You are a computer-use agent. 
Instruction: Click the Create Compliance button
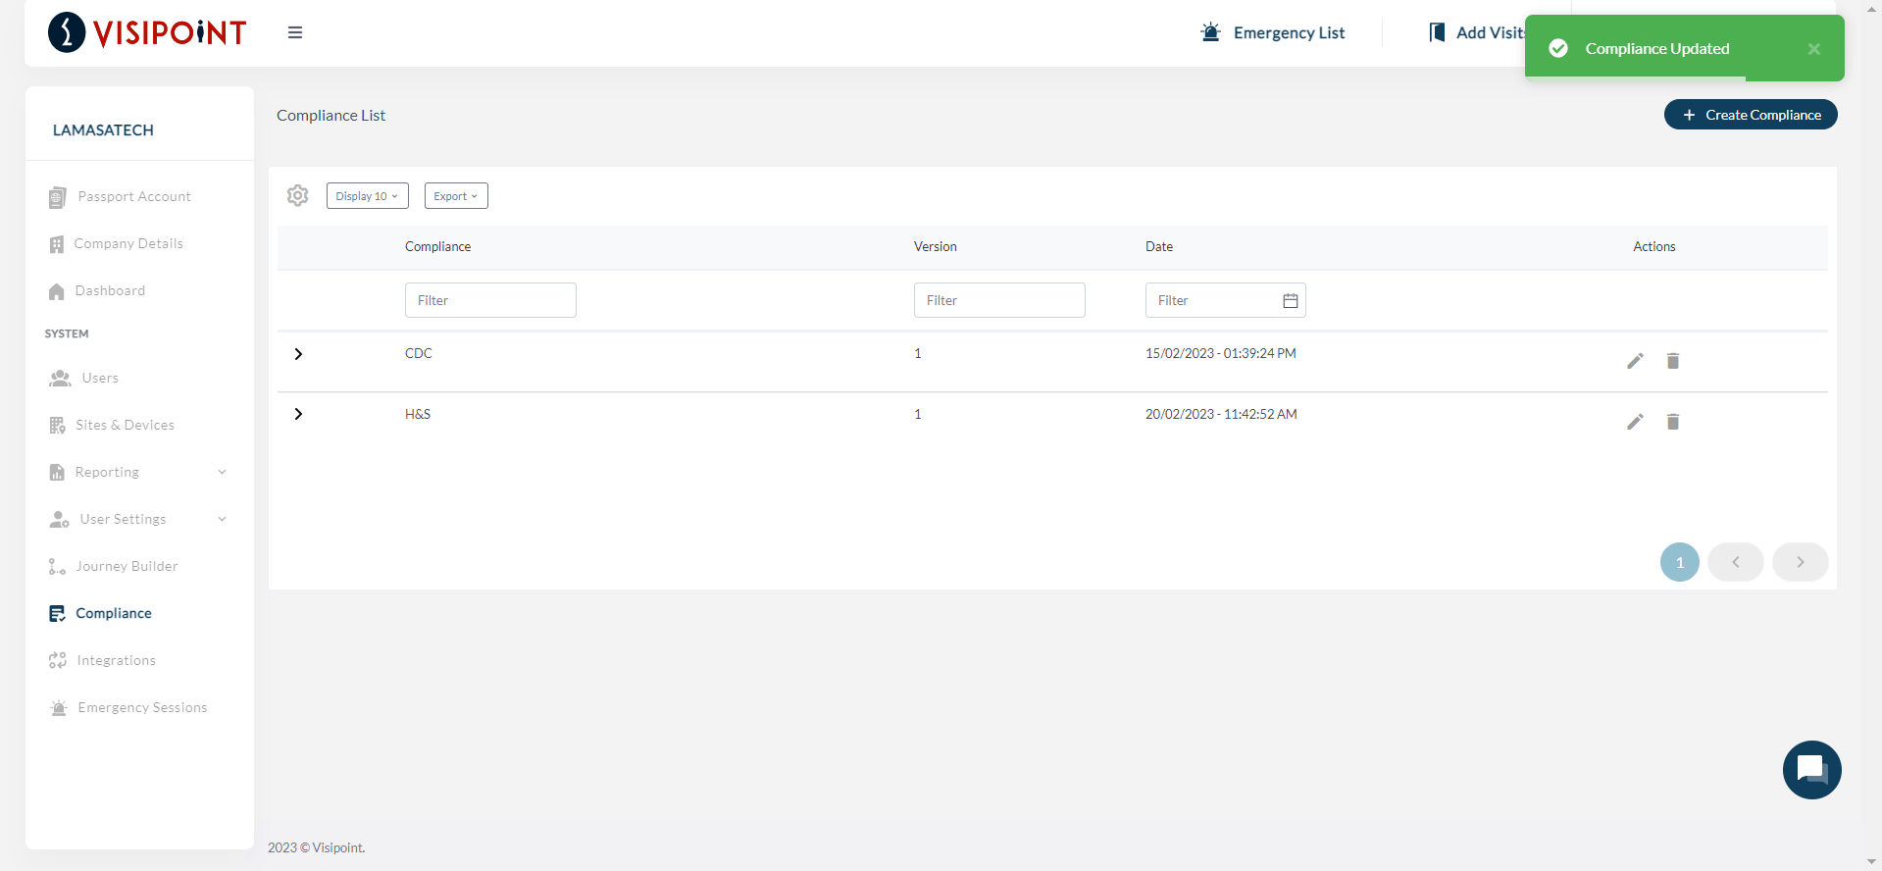[x=1751, y=115]
